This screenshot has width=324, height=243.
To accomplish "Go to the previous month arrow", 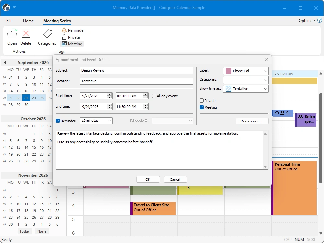I will pyautogui.click(x=5, y=62).
